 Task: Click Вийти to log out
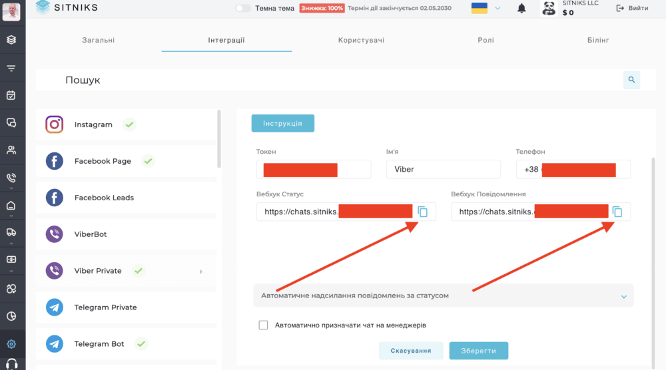(x=633, y=8)
